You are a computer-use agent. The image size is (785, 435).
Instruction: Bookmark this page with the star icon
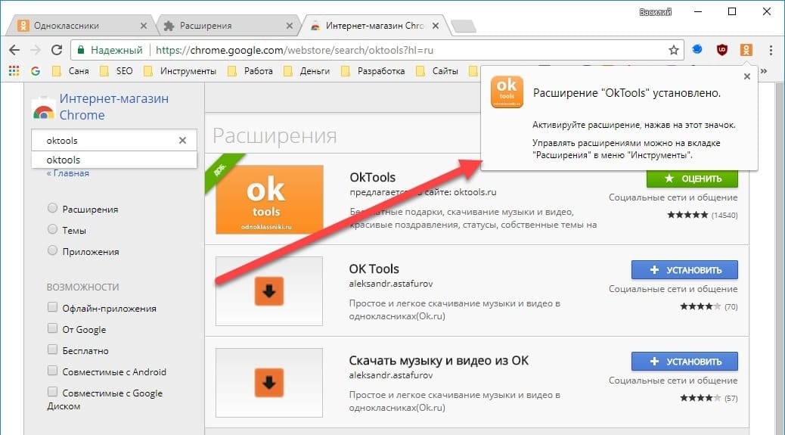coord(673,50)
